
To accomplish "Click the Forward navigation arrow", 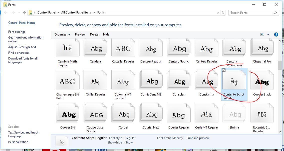I will pyautogui.click(x=13, y=13).
